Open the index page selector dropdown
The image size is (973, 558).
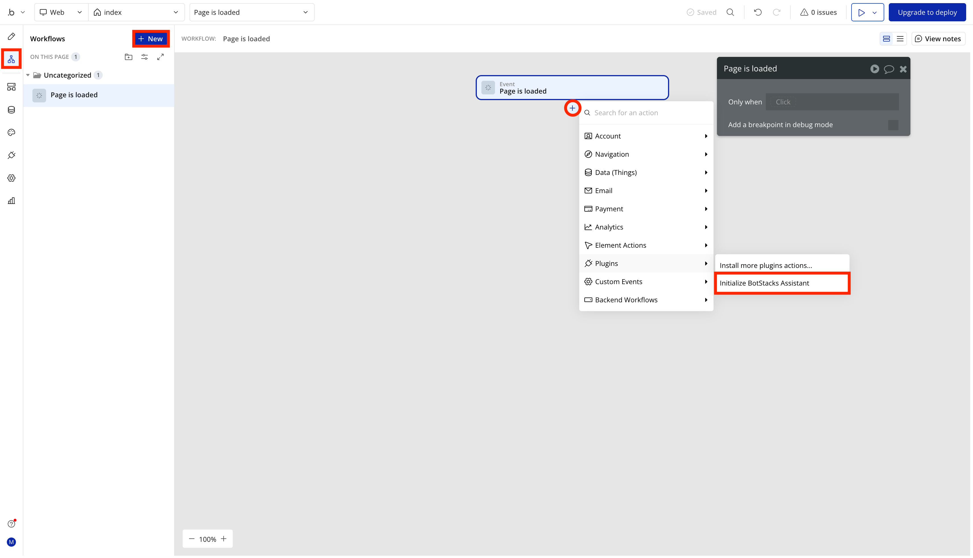[137, 12]
